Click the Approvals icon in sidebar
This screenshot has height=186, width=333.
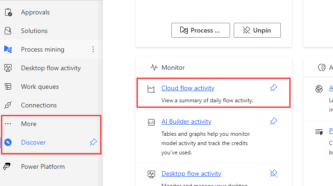coord(8,13)
